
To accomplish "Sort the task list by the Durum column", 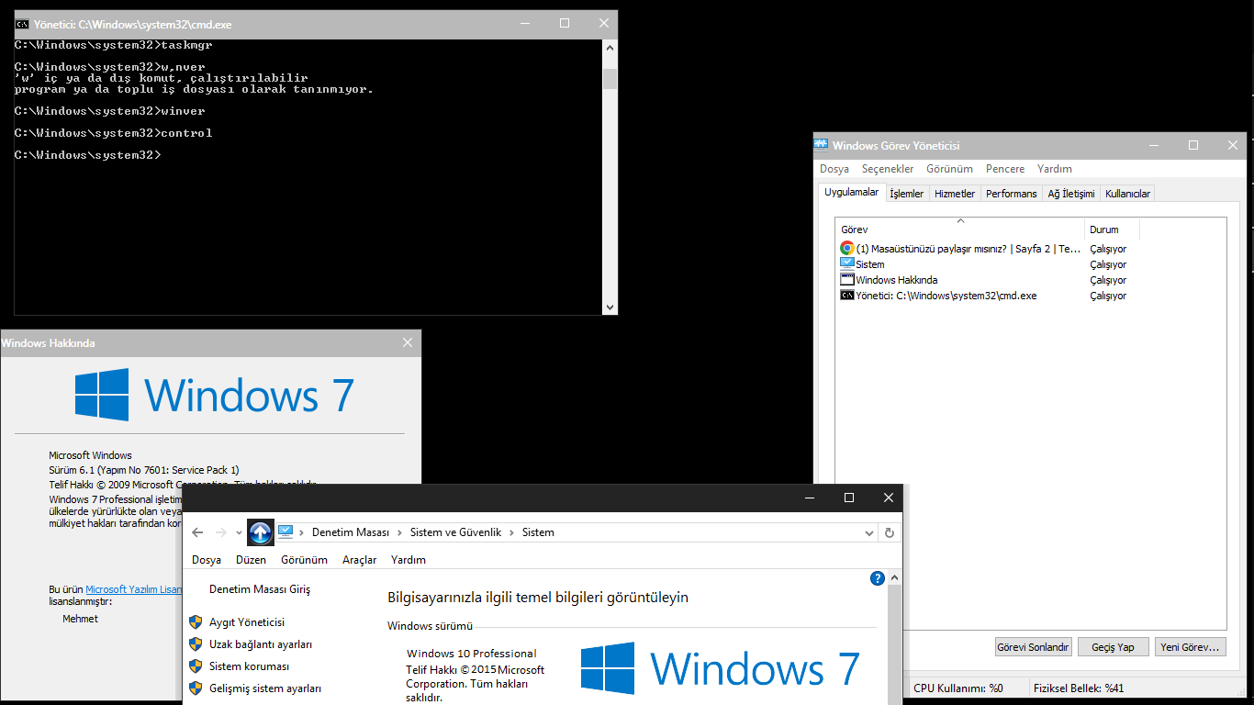I will [1112, 229].
